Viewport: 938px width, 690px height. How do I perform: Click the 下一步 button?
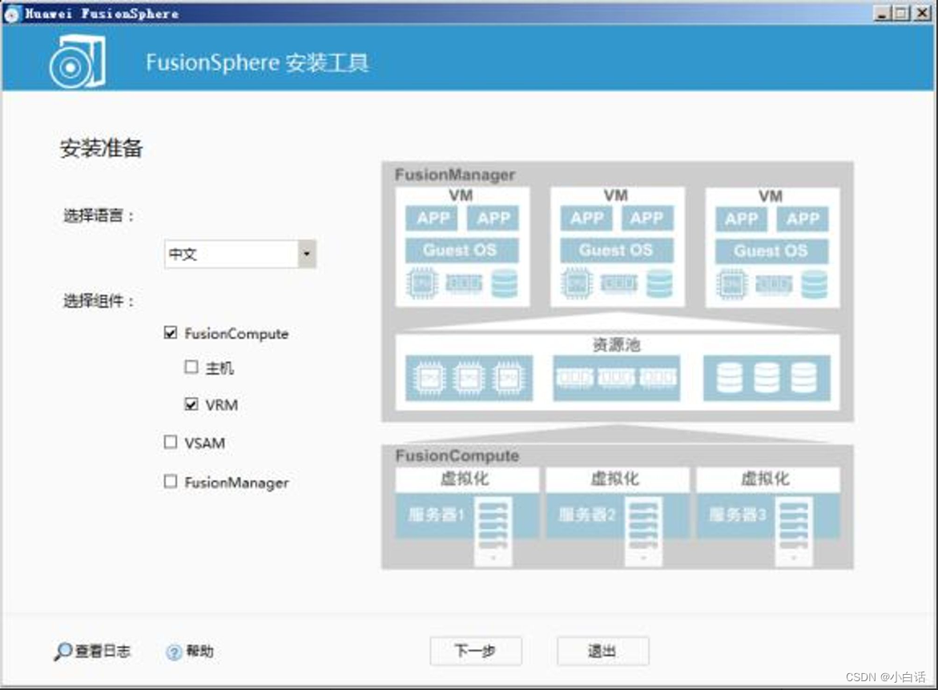pos(476,651)
